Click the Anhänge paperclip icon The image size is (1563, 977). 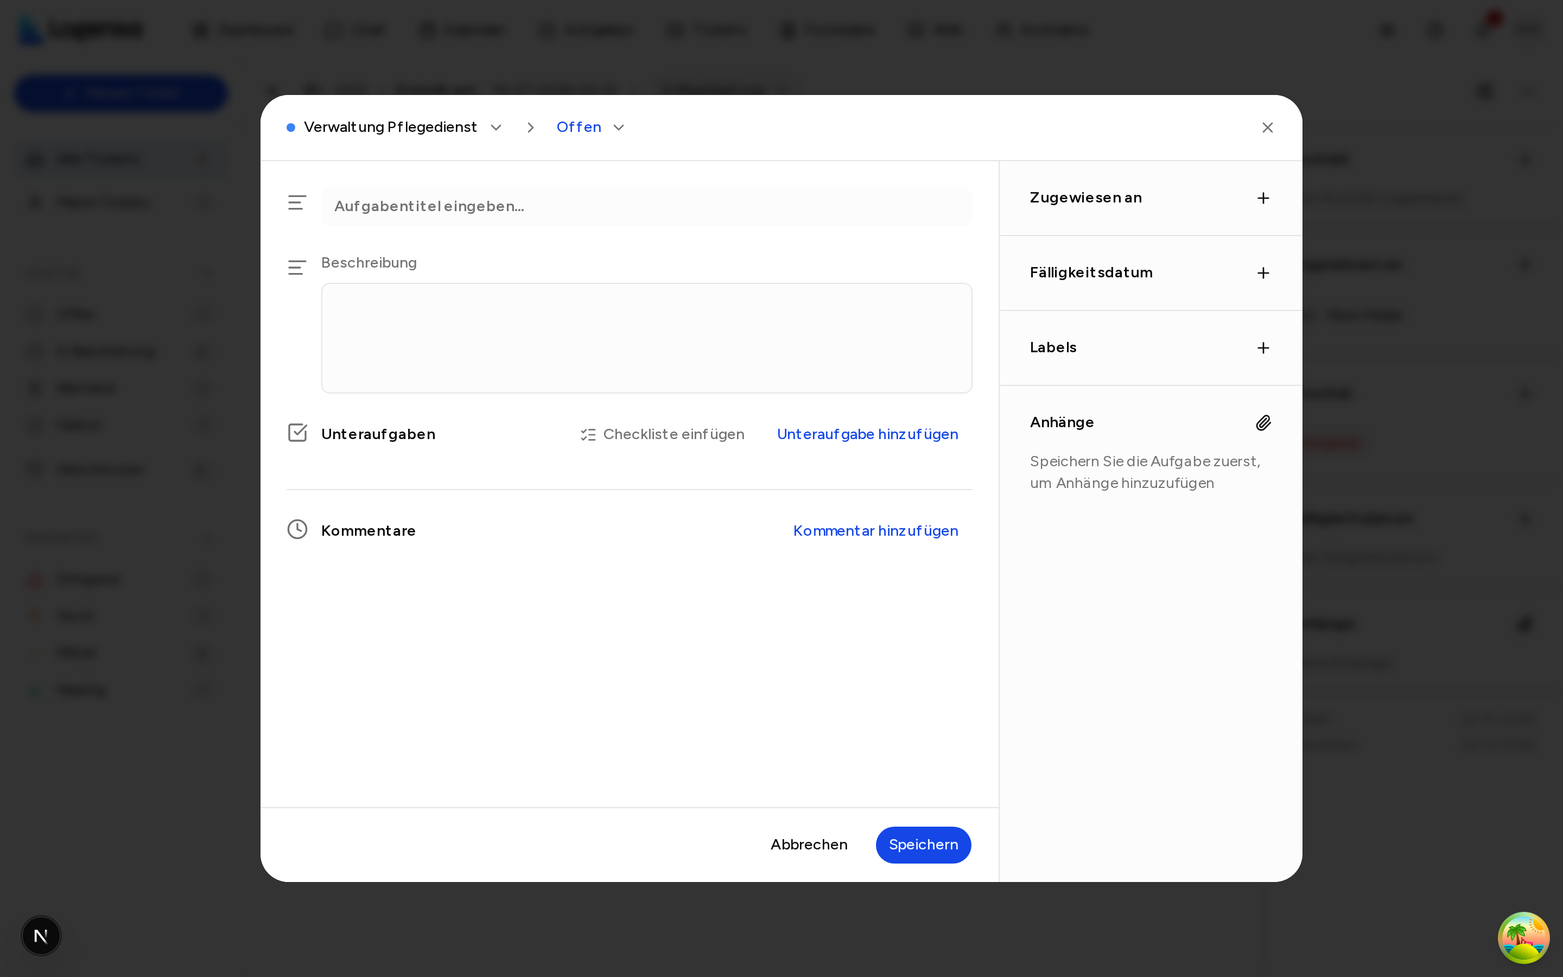[1263, 423]
